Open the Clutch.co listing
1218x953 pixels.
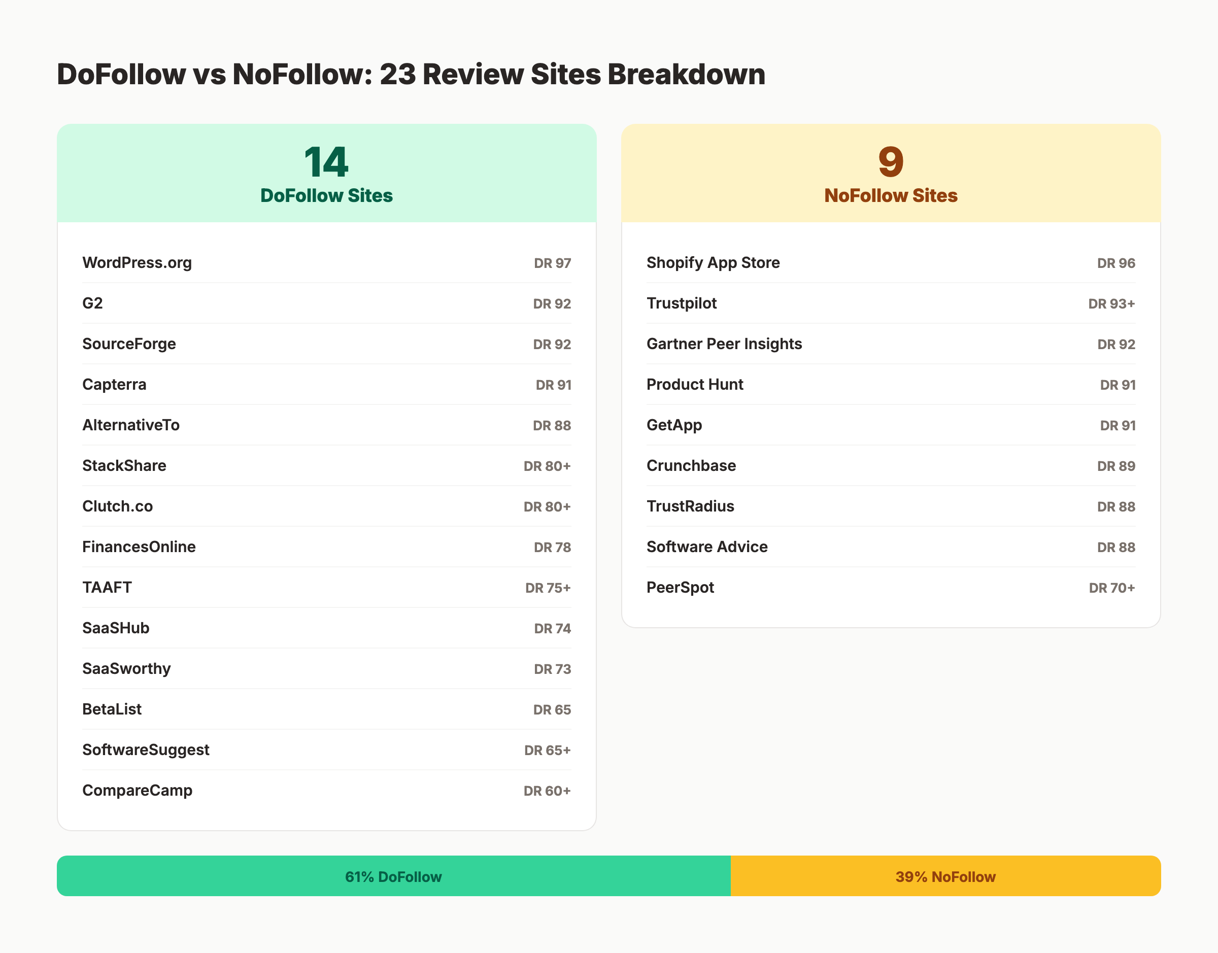(118, 506)
